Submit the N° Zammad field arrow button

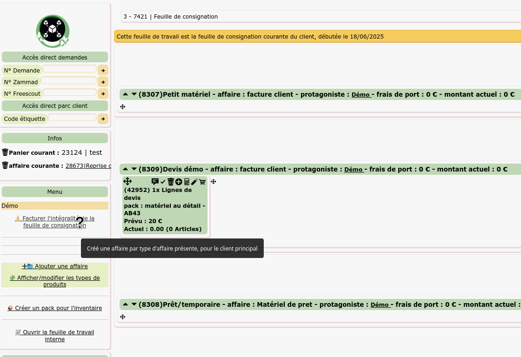click(x=103, y=82)
